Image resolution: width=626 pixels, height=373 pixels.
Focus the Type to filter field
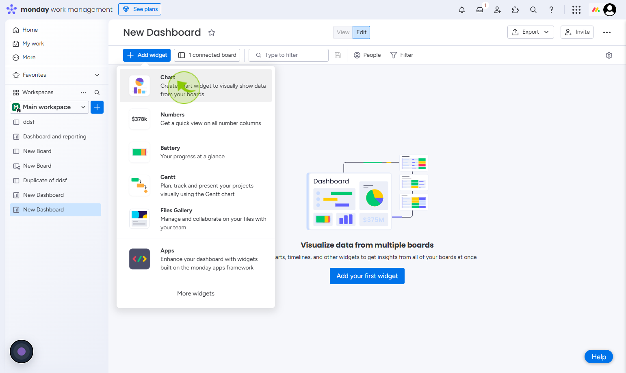coord(288,55)
